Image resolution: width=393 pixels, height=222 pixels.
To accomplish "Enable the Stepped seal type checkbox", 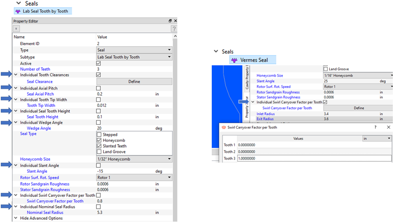I will coord(99,134).
